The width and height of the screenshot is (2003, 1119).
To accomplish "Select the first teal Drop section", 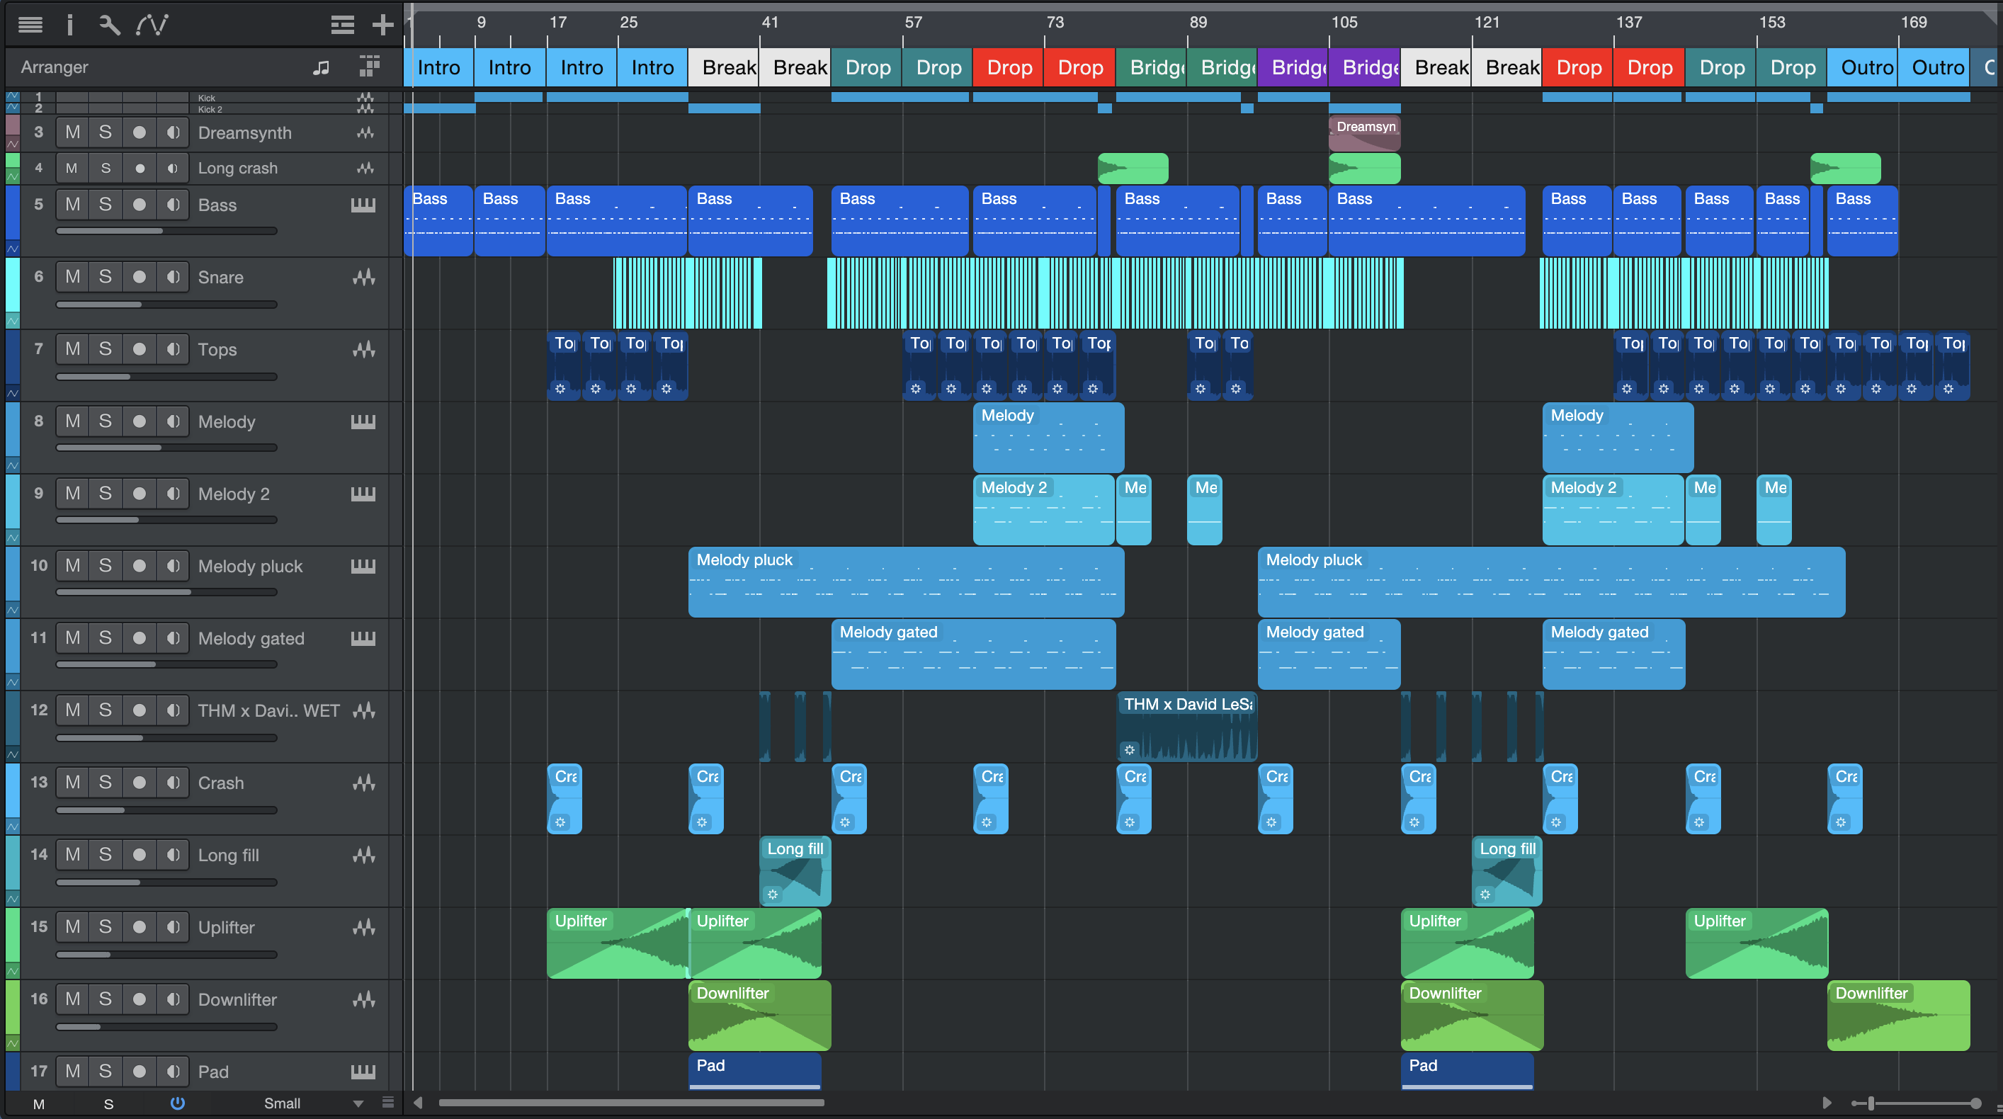I will tap(866, 68).
